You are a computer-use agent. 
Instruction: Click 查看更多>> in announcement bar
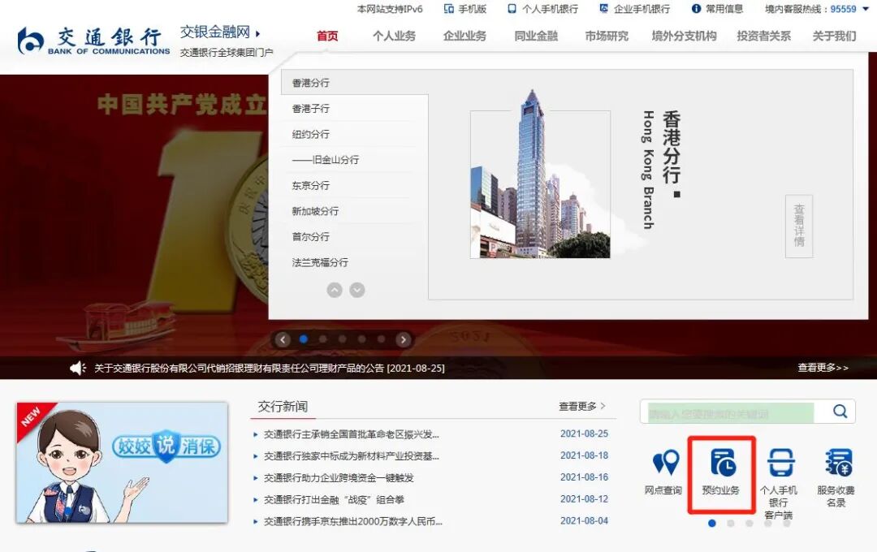[x=823, y=368]
